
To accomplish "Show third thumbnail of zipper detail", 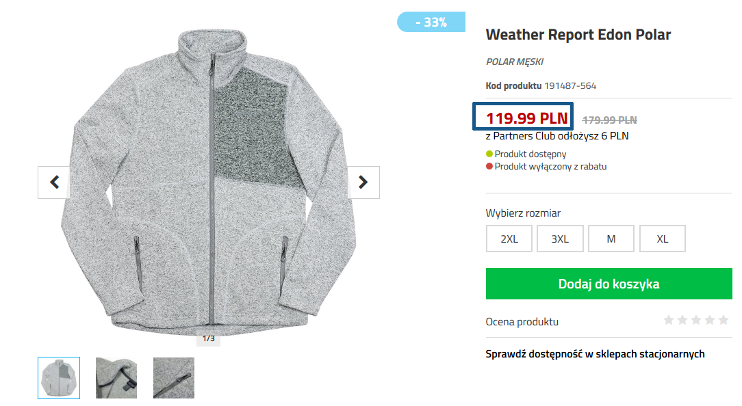I will coord(174,378).
